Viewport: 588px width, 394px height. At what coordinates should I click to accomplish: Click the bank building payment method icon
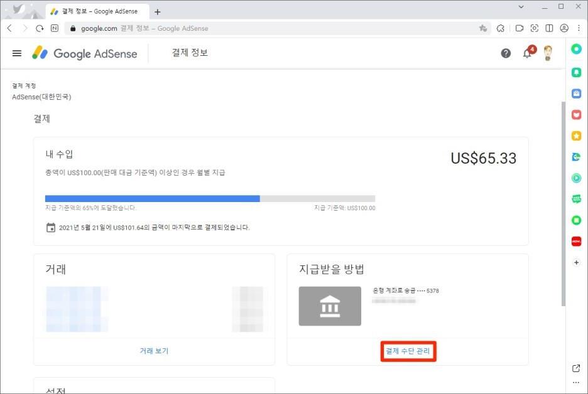pos(330,306)
